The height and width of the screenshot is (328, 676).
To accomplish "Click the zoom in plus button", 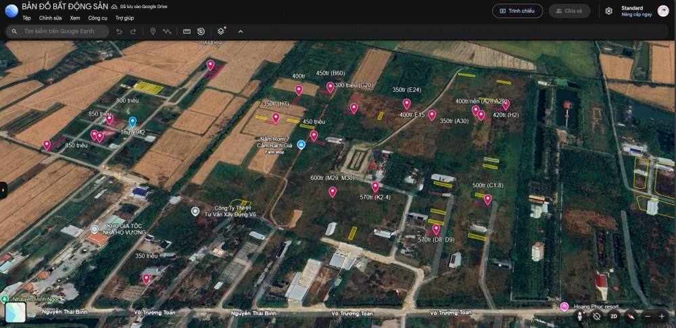I will click(x=662, y=316).
